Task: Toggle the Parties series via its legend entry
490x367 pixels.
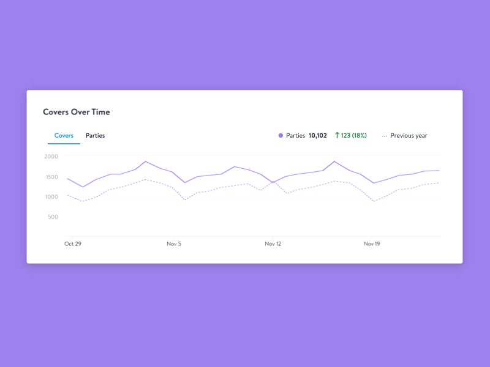Action: pos(294,135)
